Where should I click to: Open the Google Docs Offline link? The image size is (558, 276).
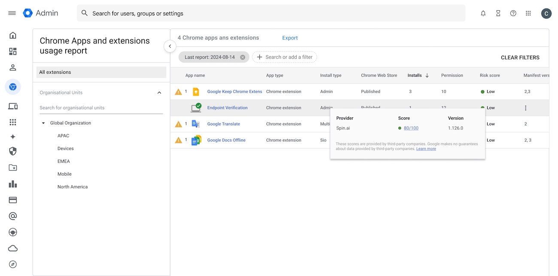226,140
